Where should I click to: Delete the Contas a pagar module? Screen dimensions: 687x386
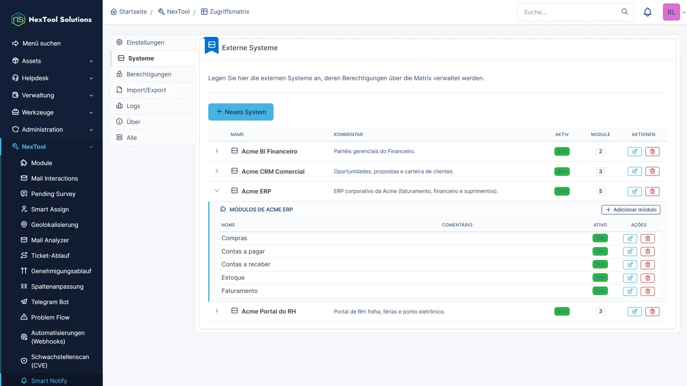coord(647,252)
